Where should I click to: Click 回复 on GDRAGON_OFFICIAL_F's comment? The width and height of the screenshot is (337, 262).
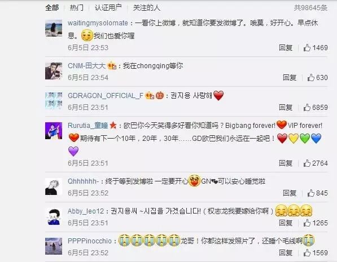286,107
